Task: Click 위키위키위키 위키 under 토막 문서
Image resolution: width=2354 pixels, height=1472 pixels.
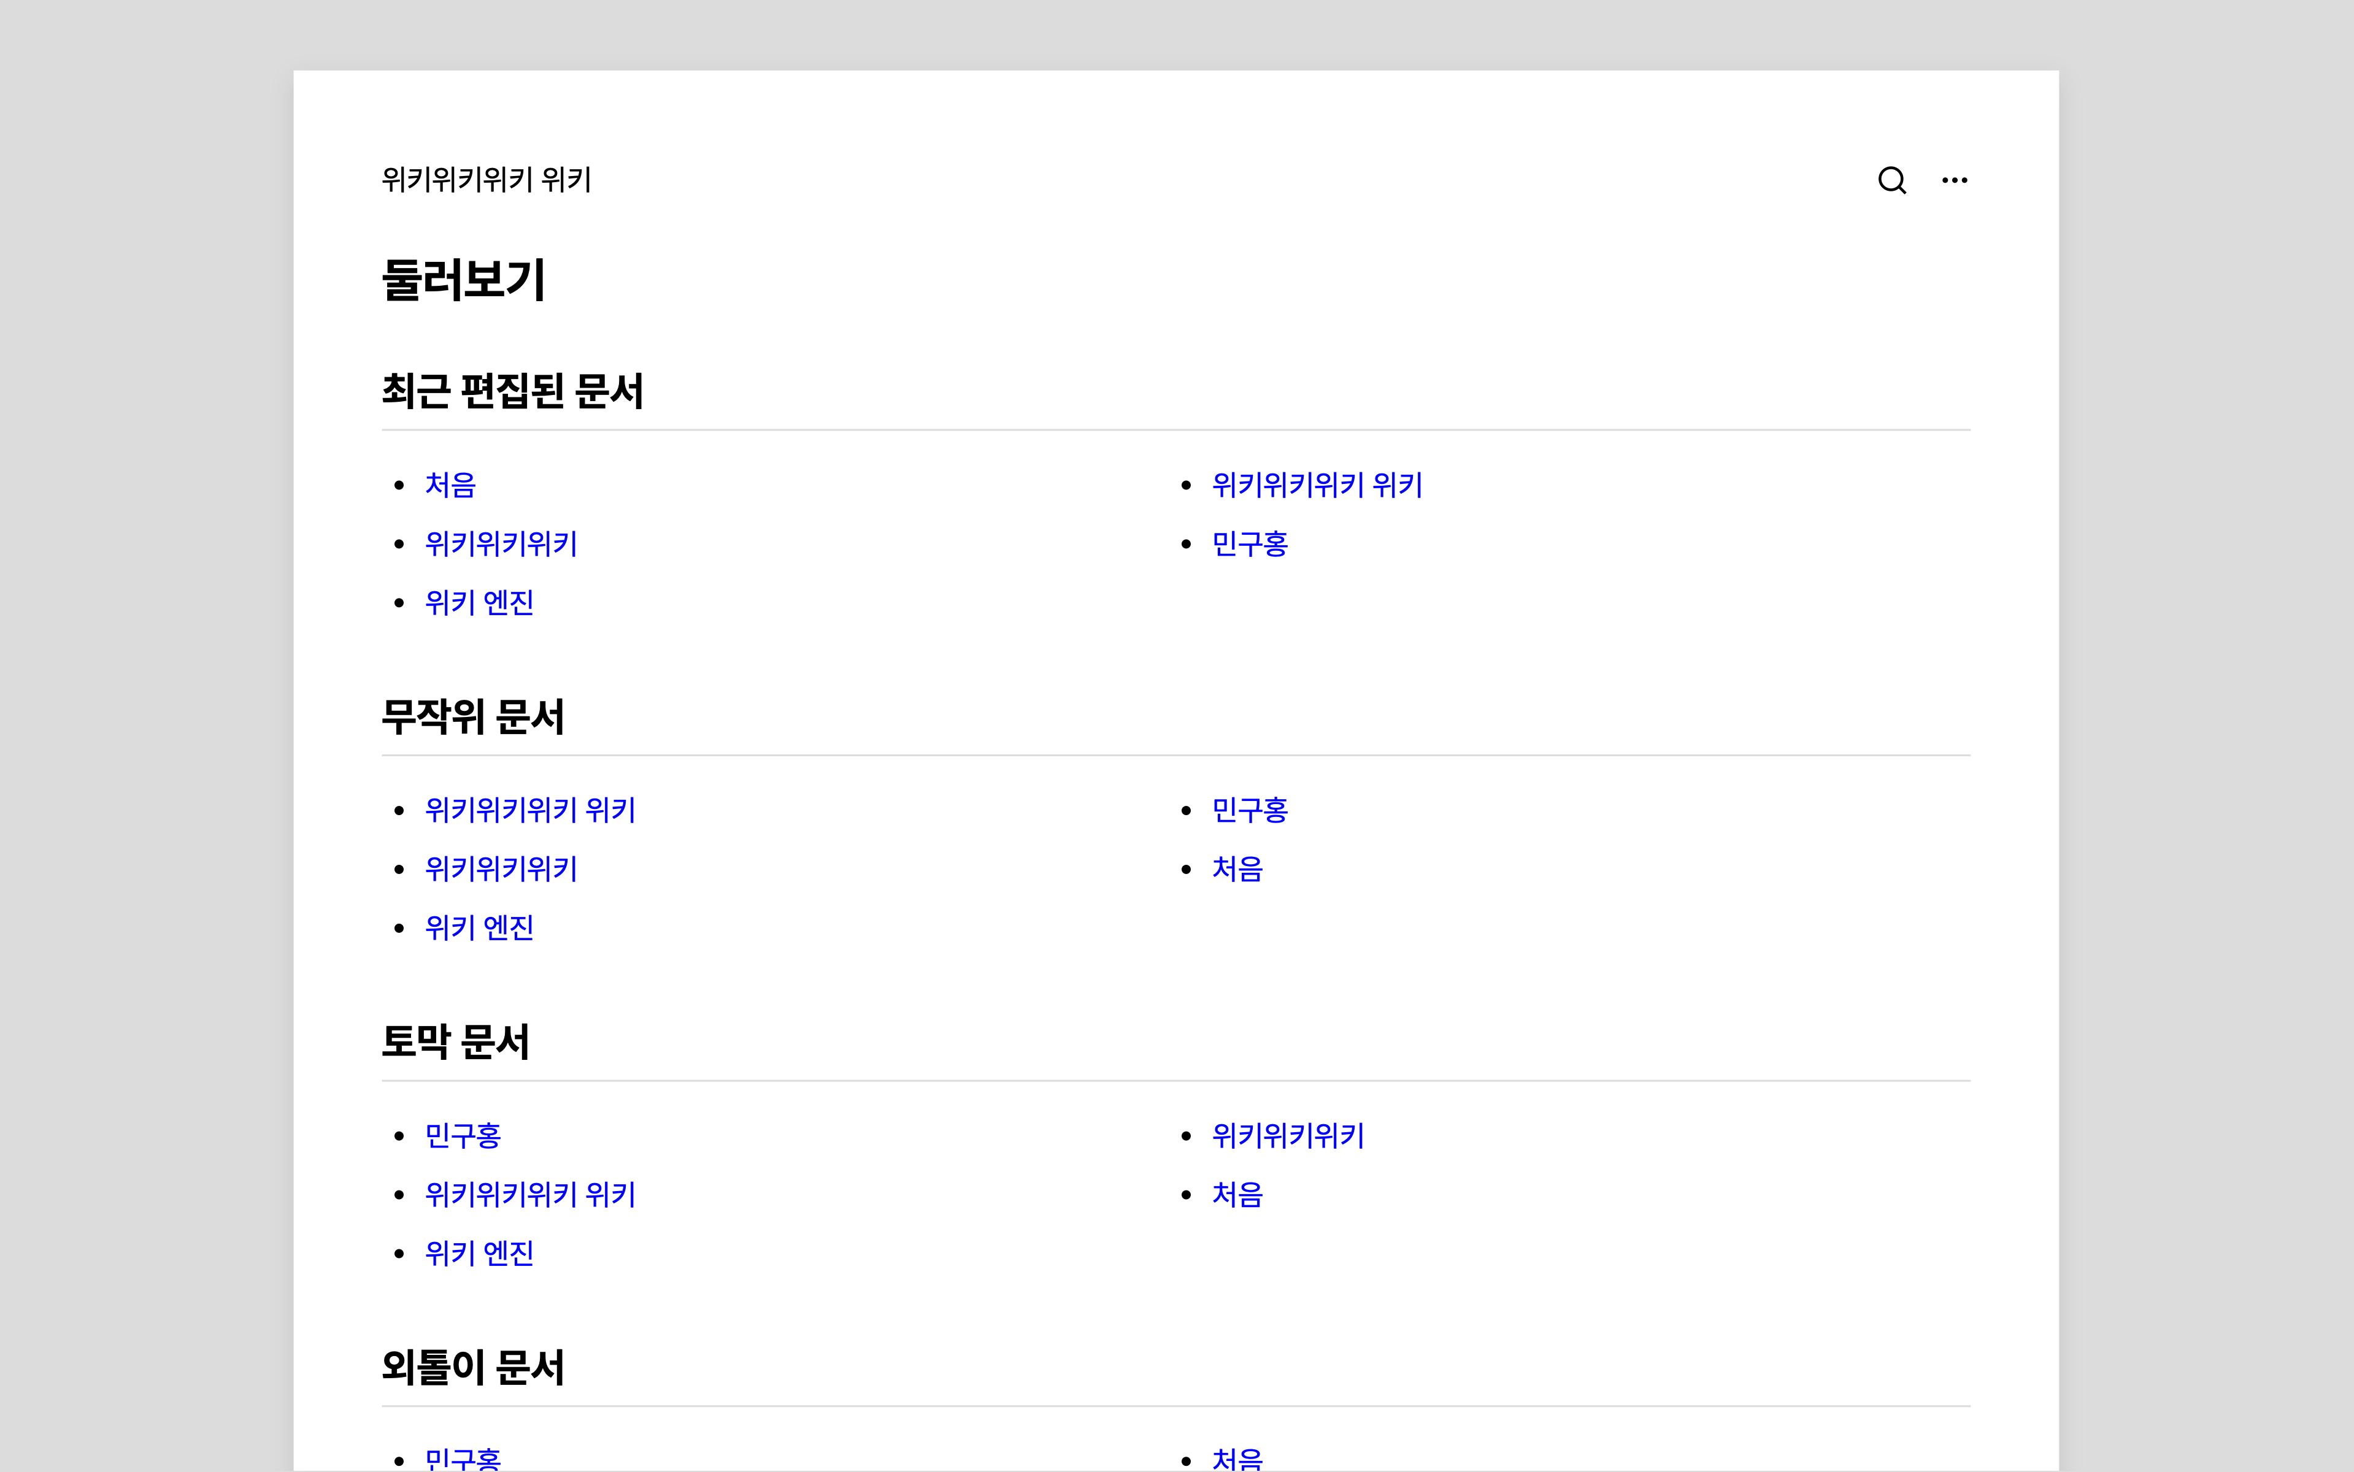Action: (529, 1194)
